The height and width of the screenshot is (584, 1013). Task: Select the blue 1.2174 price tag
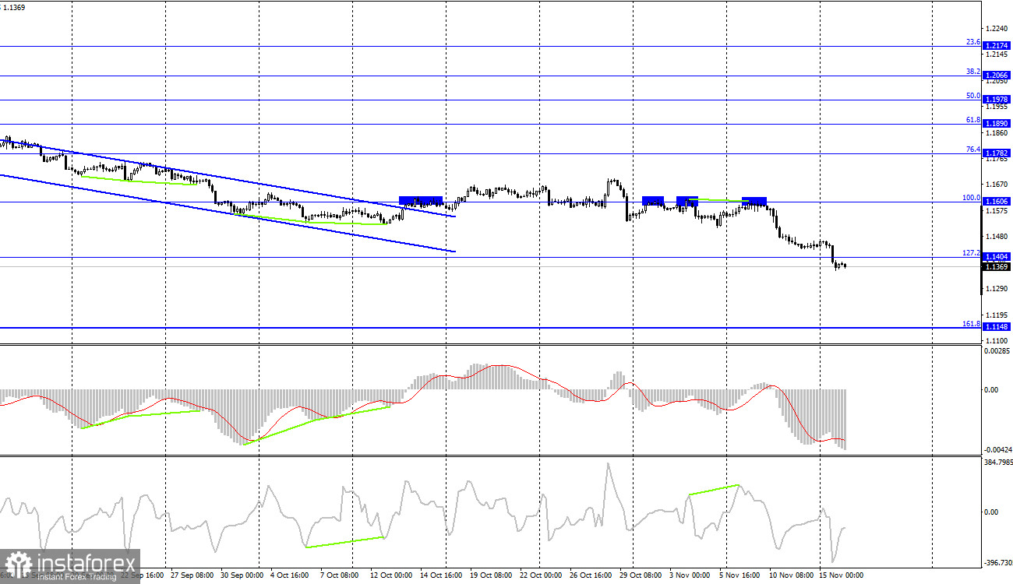tap(997, 47)
